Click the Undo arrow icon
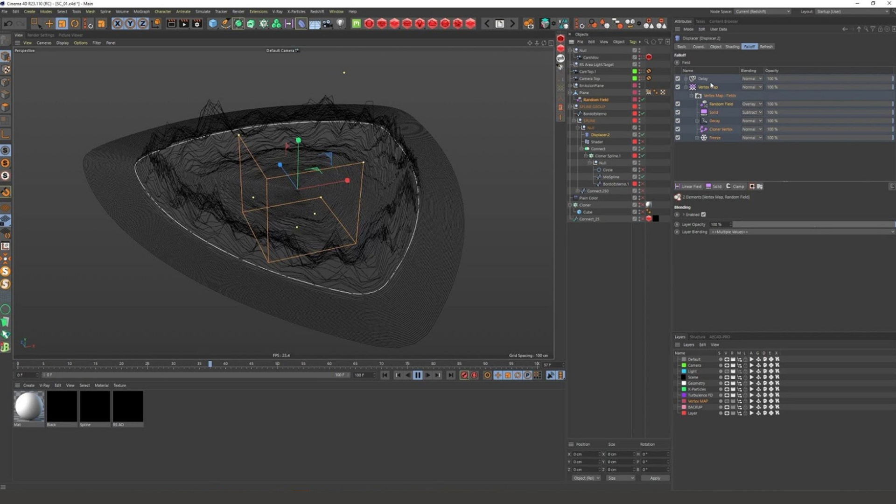The height and width of the screenshot is (504, 896). tap(8, 23)
